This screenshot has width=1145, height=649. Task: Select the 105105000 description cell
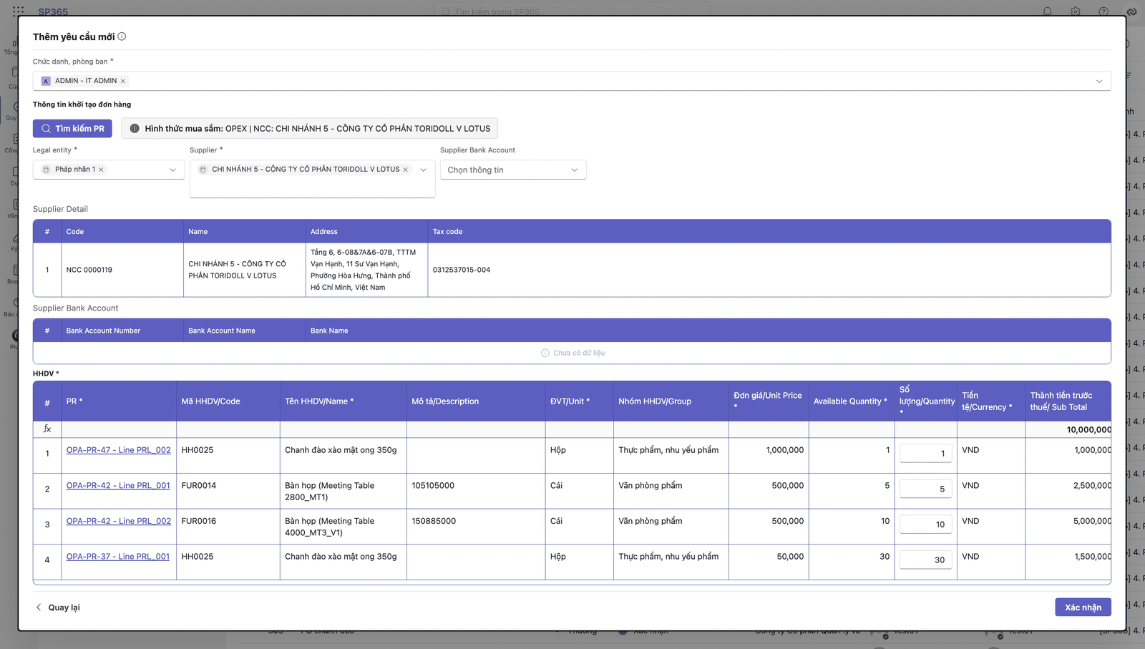coord(476,491)
